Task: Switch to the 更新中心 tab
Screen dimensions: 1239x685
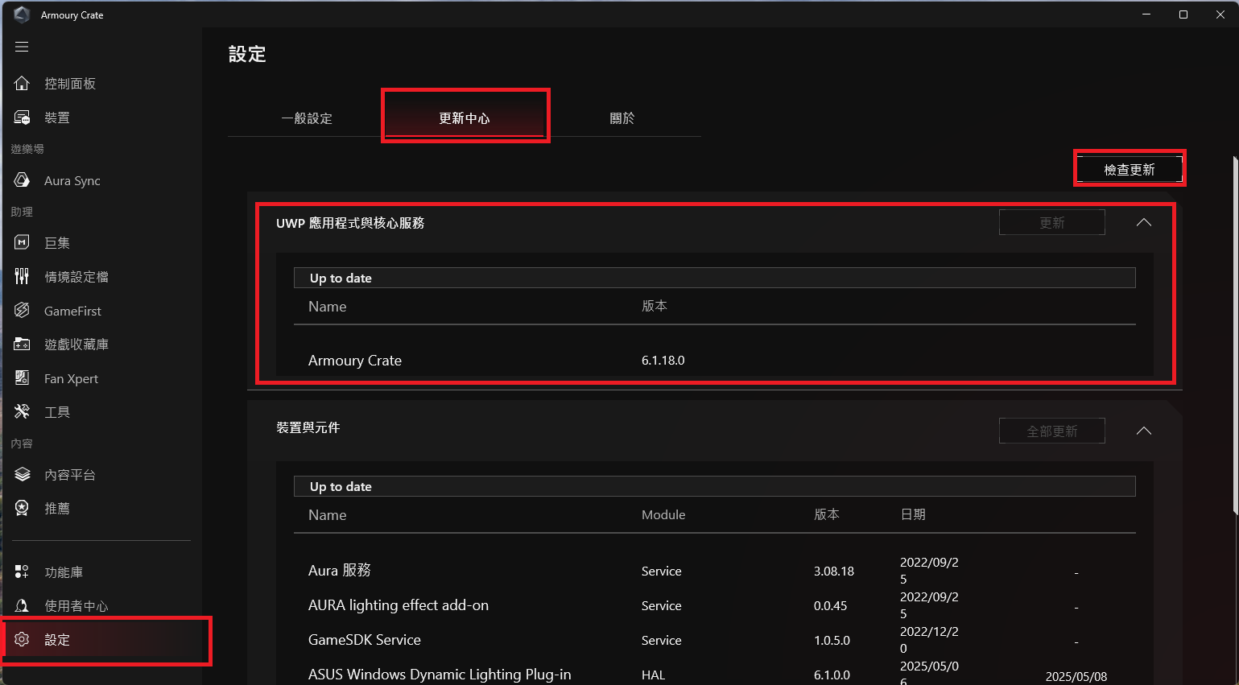Action: [465, 118]
